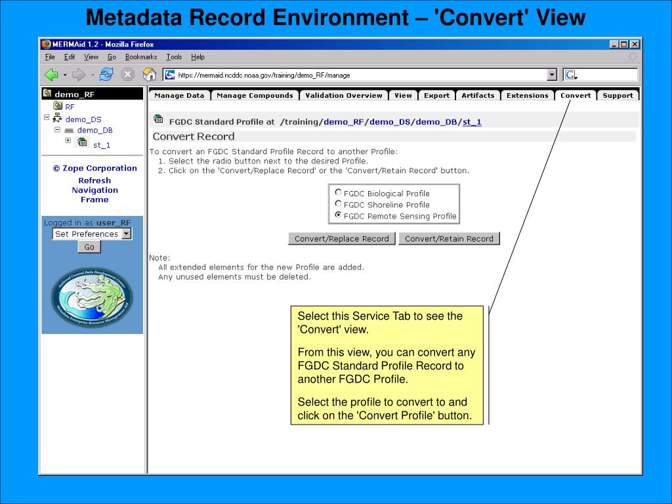Click the Stop loading icon

coord(127,75)
